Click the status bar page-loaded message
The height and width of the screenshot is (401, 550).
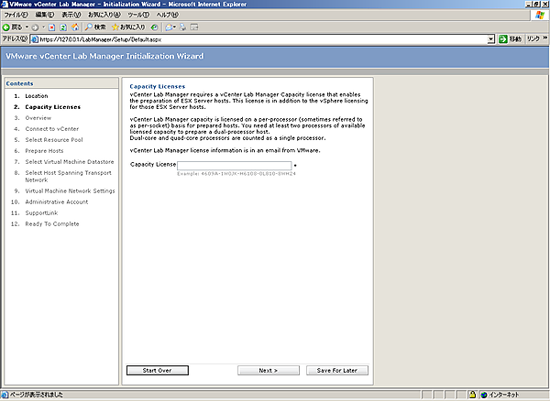[x=37, y=395]
